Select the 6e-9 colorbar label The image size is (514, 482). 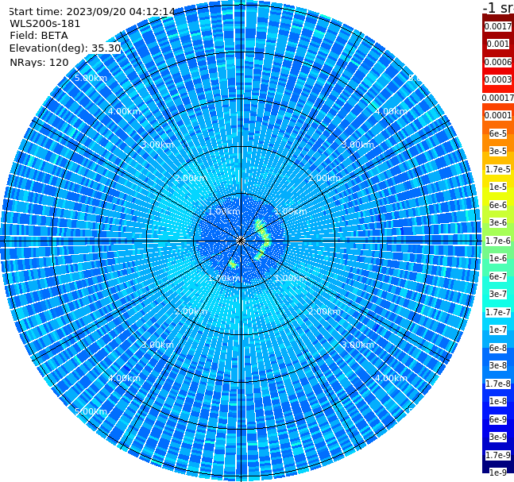(498, 419)
